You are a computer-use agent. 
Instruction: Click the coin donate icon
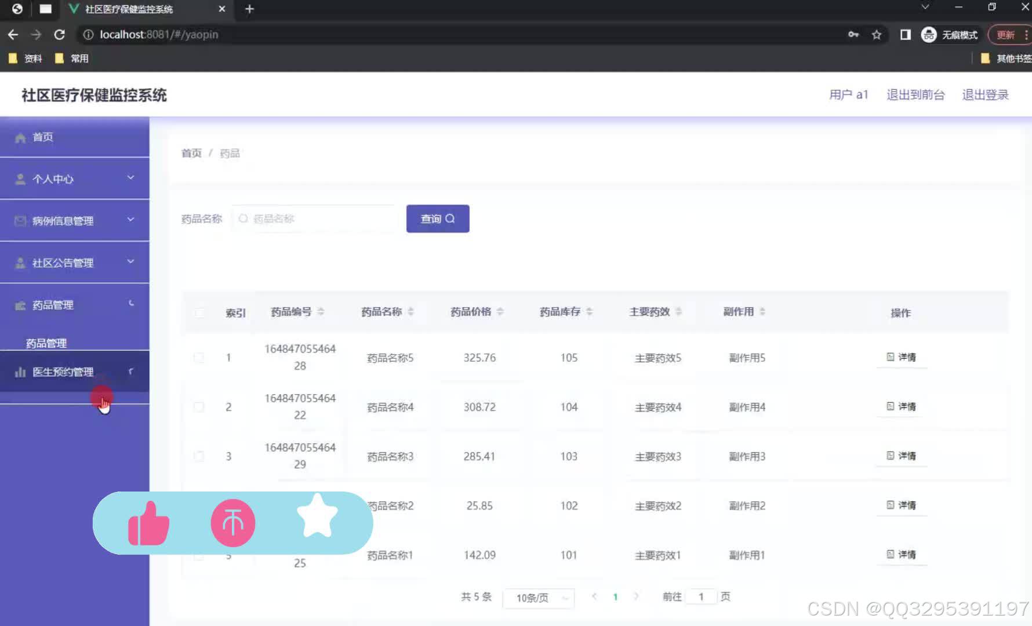(x=233, y=523)
